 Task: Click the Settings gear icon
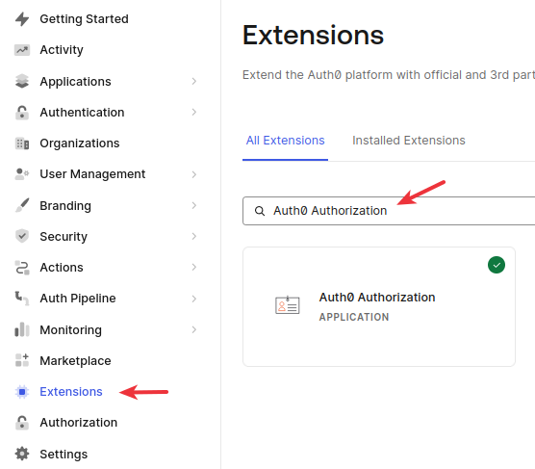coord(22,454)
